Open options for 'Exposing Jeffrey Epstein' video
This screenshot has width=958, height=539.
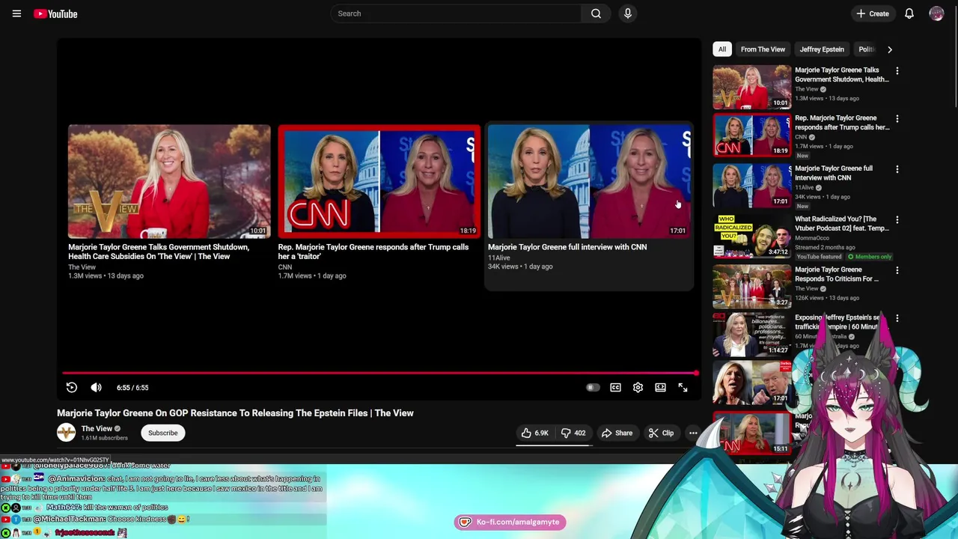pos(897,318)
